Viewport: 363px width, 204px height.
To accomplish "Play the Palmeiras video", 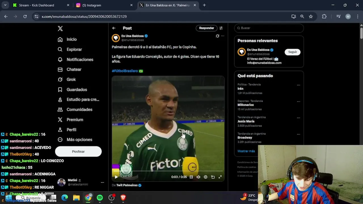I will click(116, 177).
